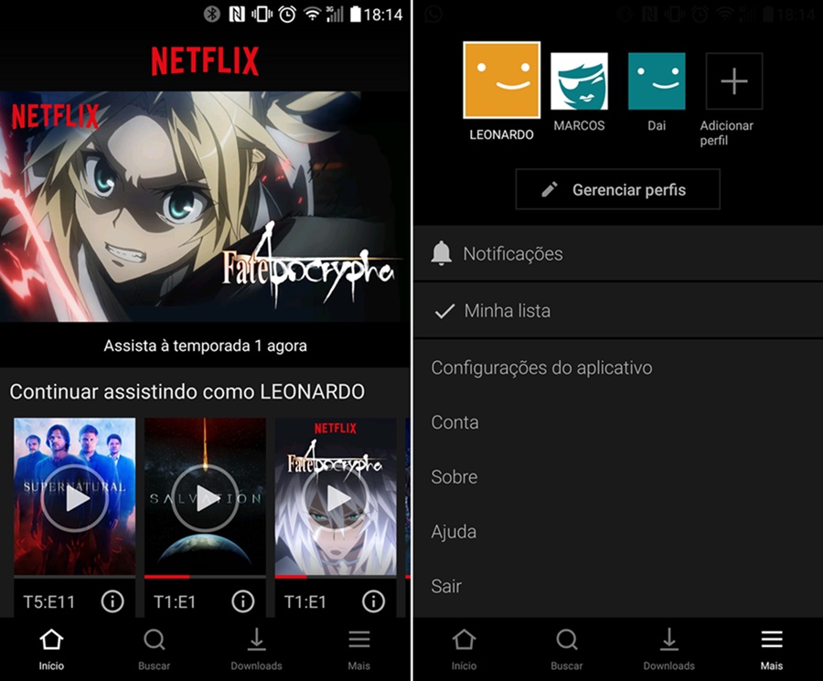This screenshot has width=823, height=681.
Task: Open info icon for Salvation T1:E1
Action: pyautogui.click(x=243, y=601)
